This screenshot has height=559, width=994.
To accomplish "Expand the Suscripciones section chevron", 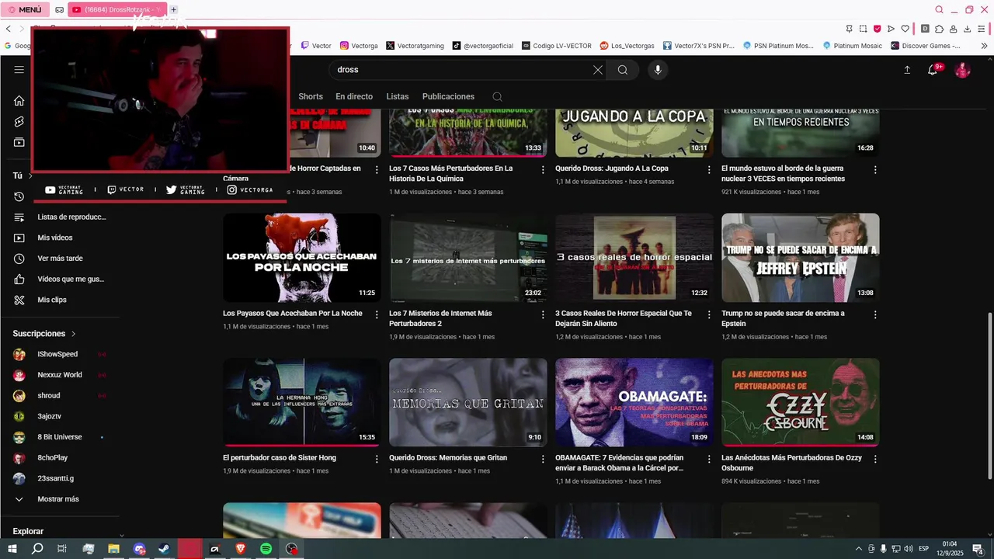I will coord(74,334).
